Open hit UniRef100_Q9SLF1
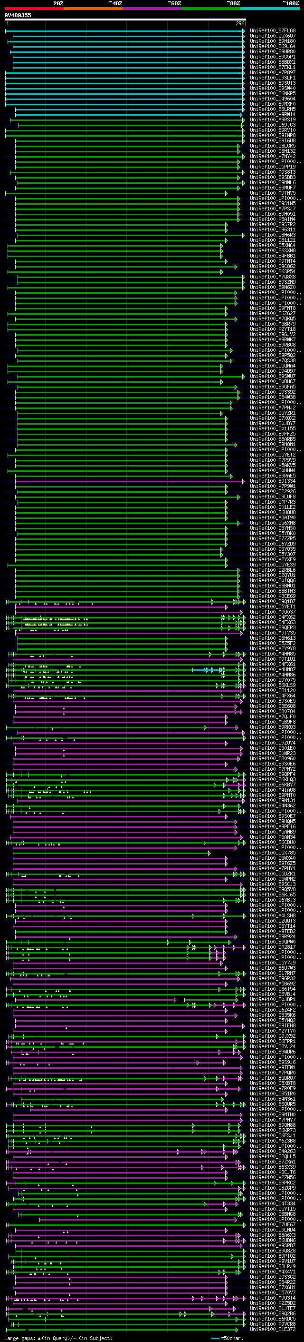This screenshot has width=304, height=1342. pyautogui.click(x=272, y=78)
